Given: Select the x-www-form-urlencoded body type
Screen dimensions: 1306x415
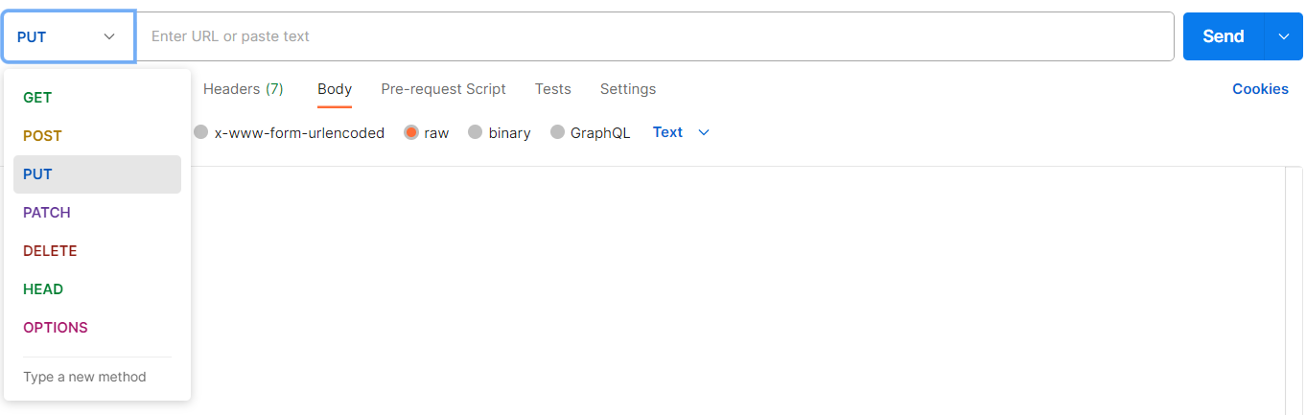Looking at the screenshot, I should [201, 133].
